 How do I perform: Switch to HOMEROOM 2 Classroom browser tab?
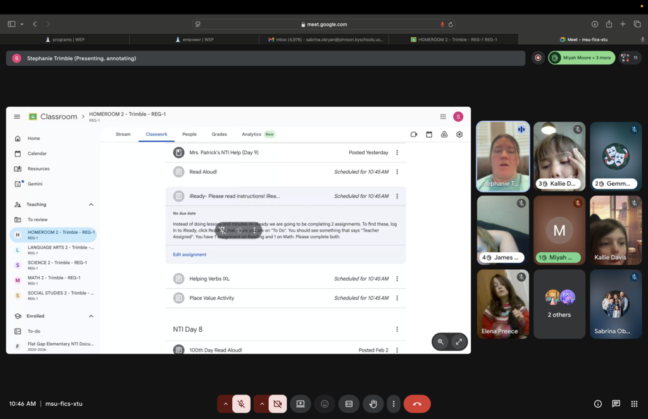tap(453, 39)
